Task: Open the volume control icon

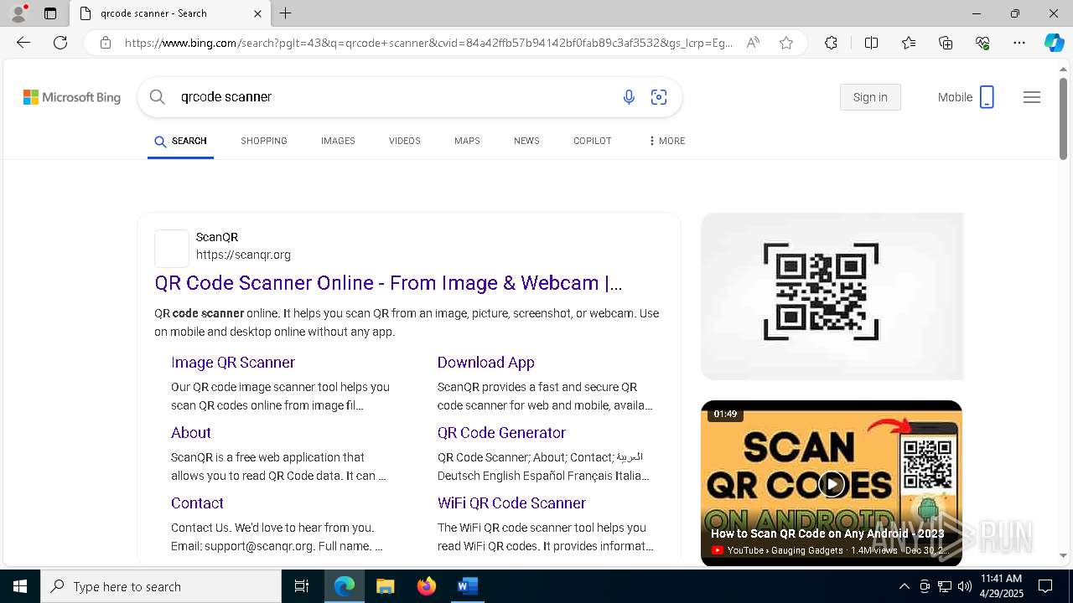Action: tap(964, 586)
